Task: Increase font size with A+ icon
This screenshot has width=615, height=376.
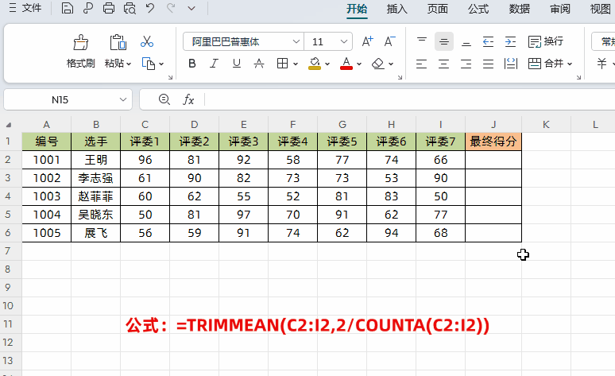Action: 368,41
